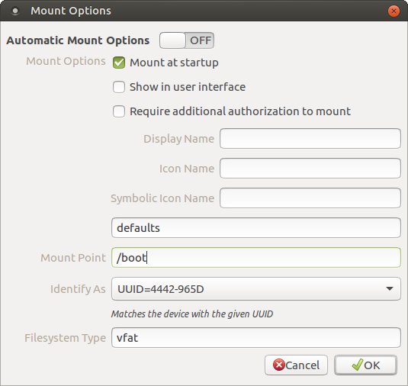This screenshot has width=408, height=386.
Task: Toggle the Automatic Mount Options switch
Action: [x=187, y=40]
